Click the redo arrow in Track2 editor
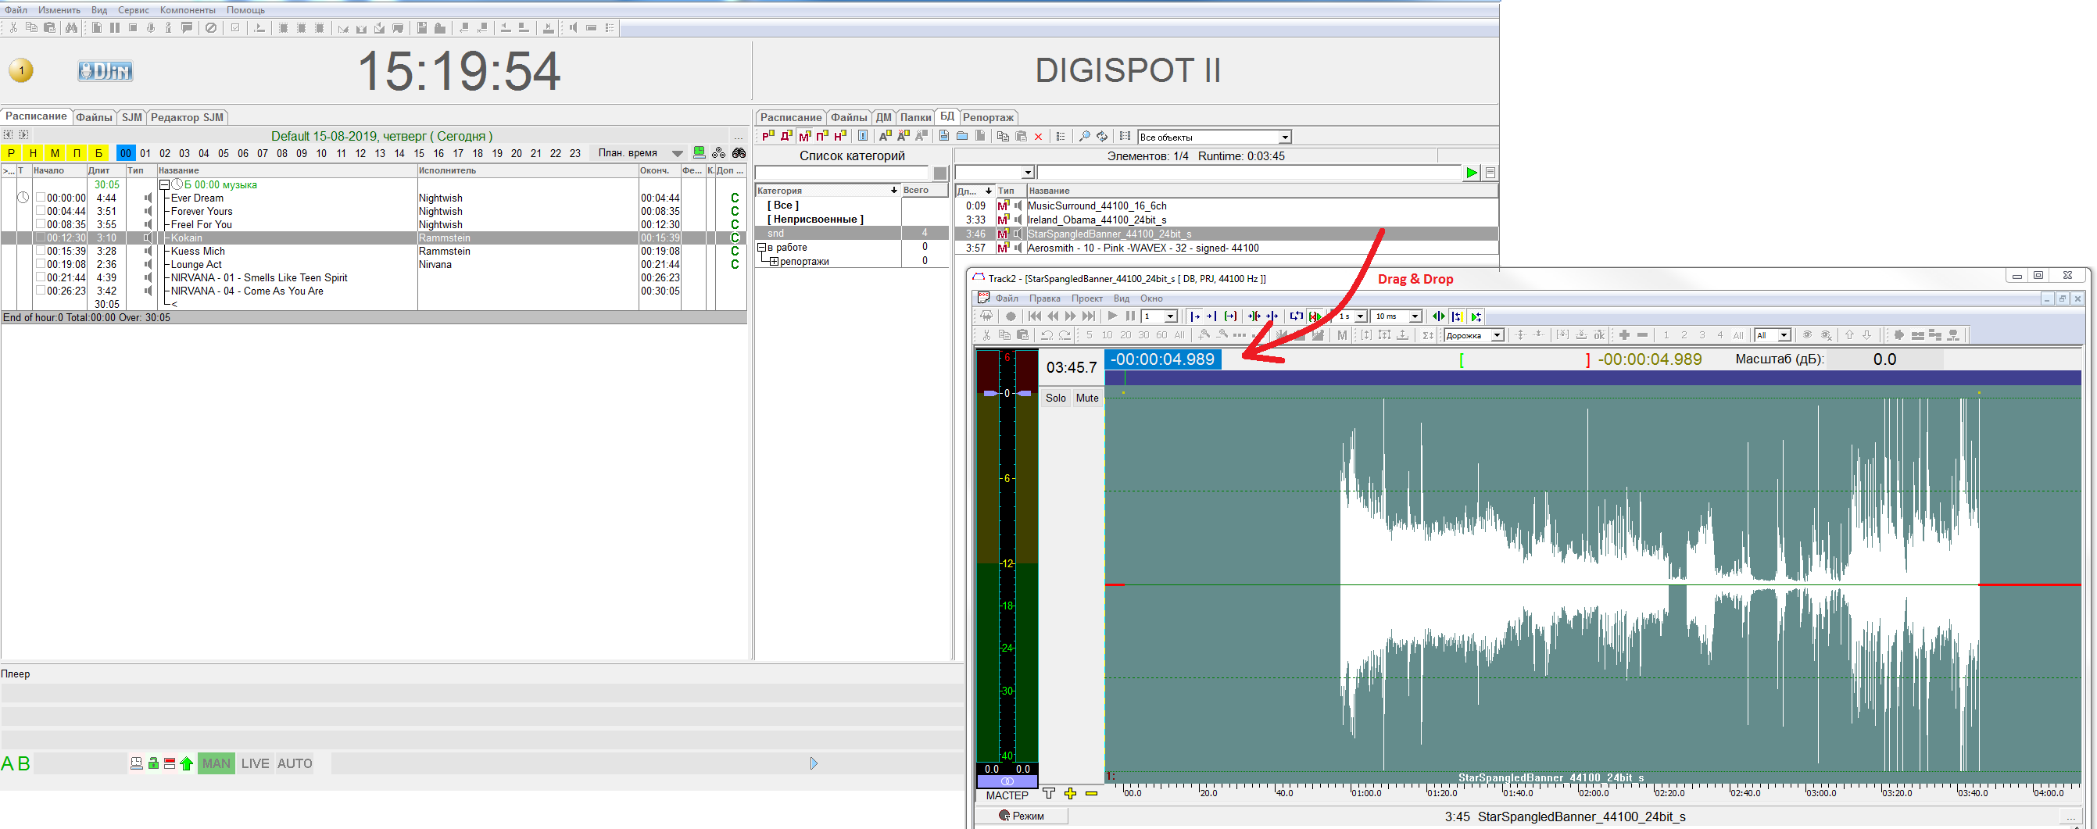Viewport: 2097px width, 829px height. point(1065,335)
